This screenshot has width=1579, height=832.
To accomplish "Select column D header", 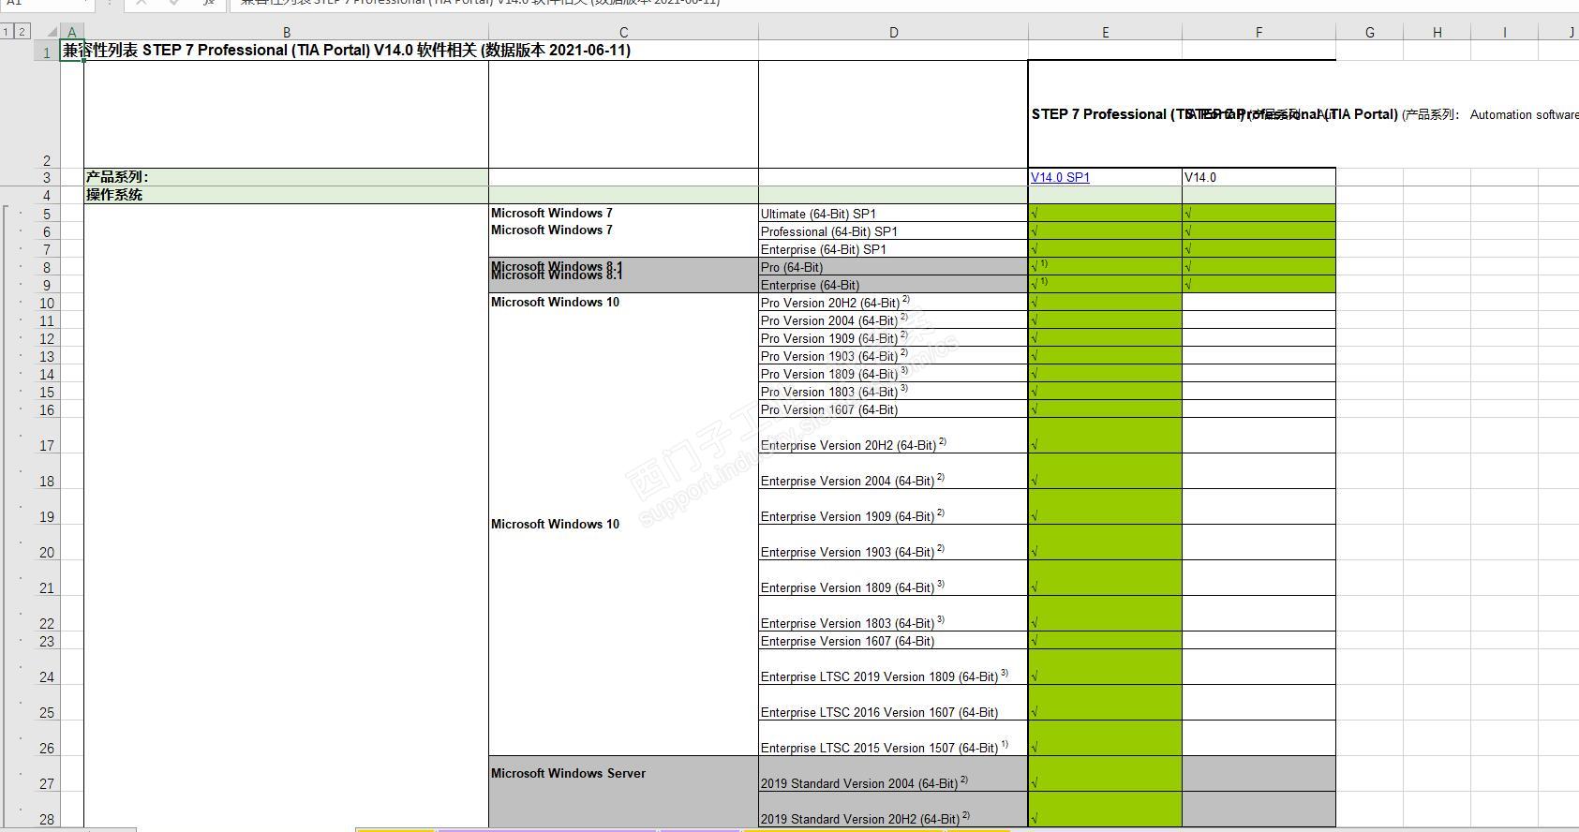I will point(893,32).
